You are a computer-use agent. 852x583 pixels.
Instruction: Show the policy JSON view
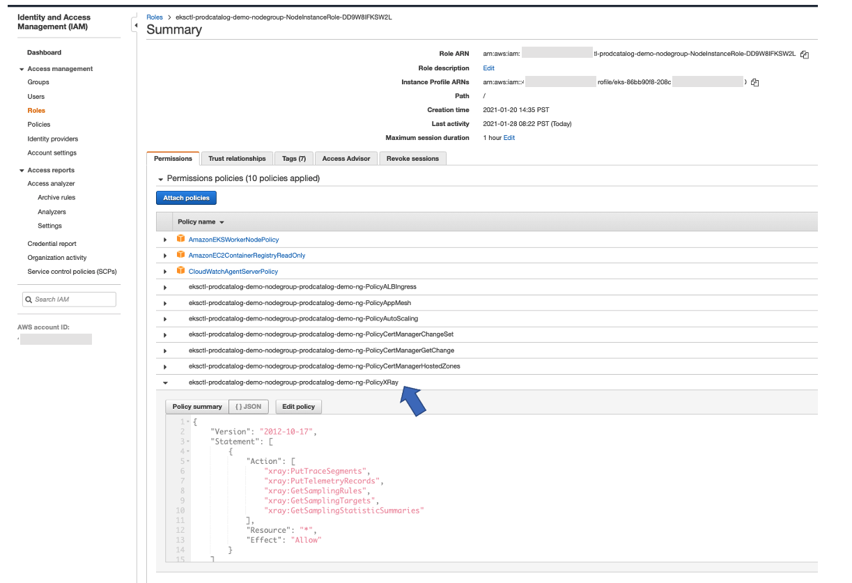pyautogui.click(x=248, y=407)
